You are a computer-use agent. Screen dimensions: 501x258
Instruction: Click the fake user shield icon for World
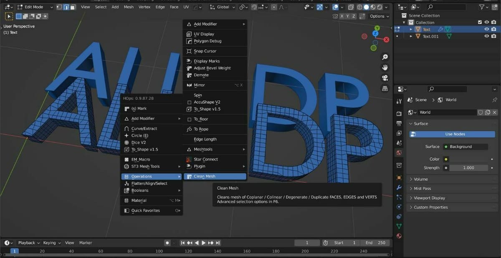pos(481,113)
